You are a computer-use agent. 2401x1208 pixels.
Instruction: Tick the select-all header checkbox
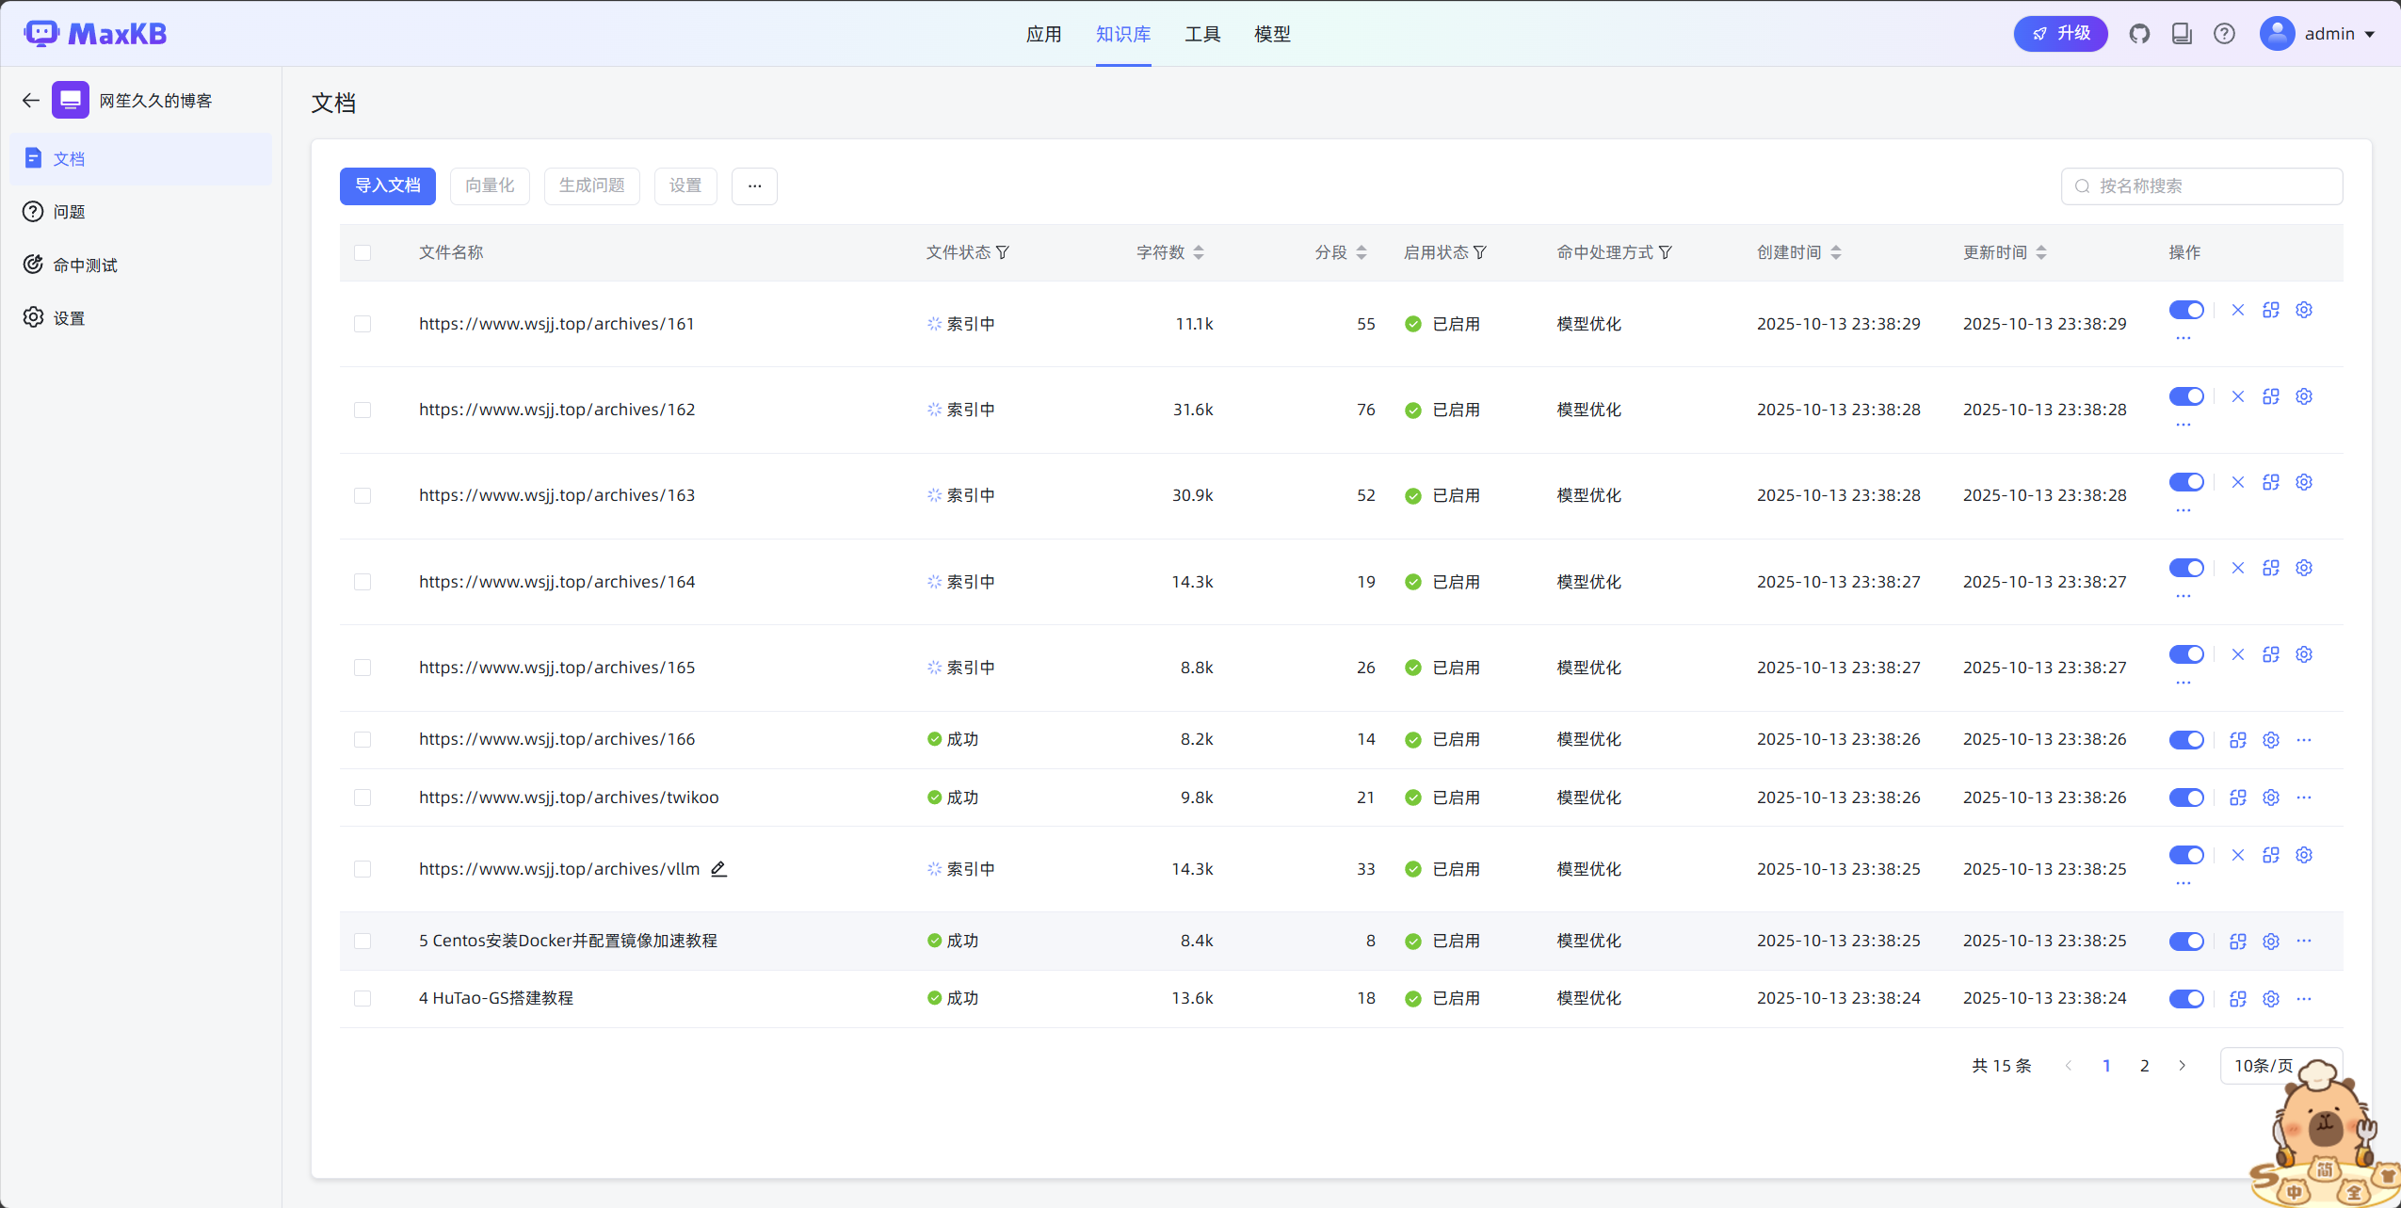[x=363, y=252]
